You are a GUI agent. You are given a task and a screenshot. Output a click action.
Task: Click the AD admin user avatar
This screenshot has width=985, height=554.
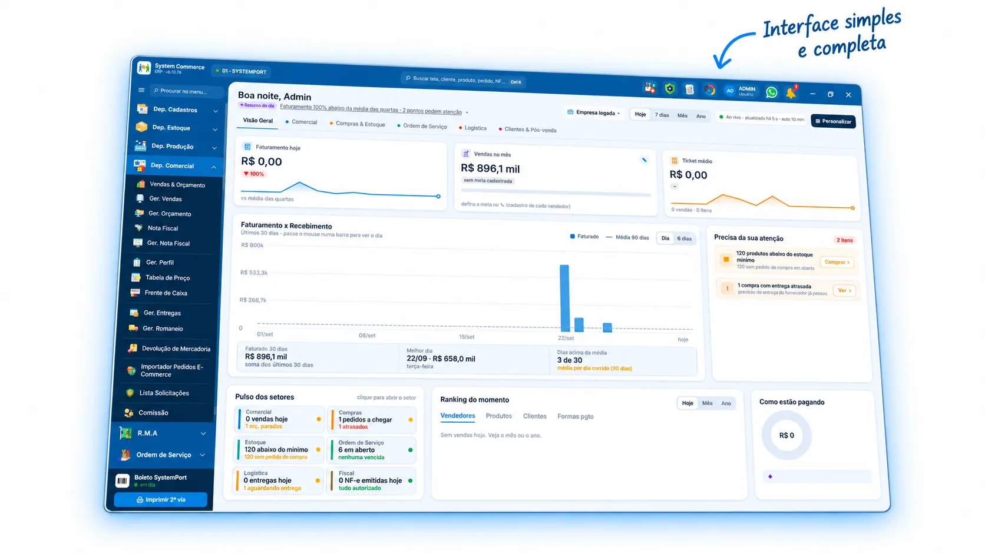coord(729,91)
